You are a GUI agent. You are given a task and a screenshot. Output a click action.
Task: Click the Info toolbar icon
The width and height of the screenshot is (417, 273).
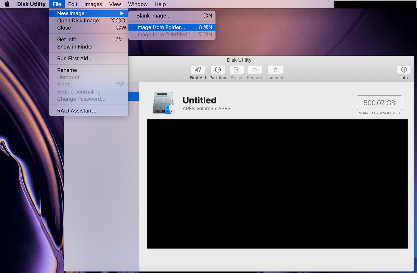click(404, 70)
